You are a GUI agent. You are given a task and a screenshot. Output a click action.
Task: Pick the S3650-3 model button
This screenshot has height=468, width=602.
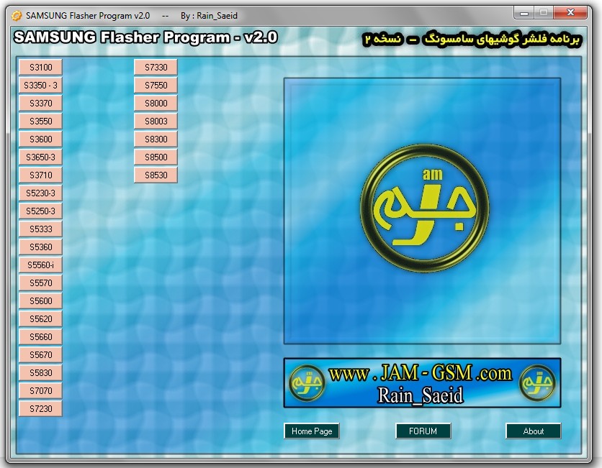pyautogui.click(x=41, y=157)
